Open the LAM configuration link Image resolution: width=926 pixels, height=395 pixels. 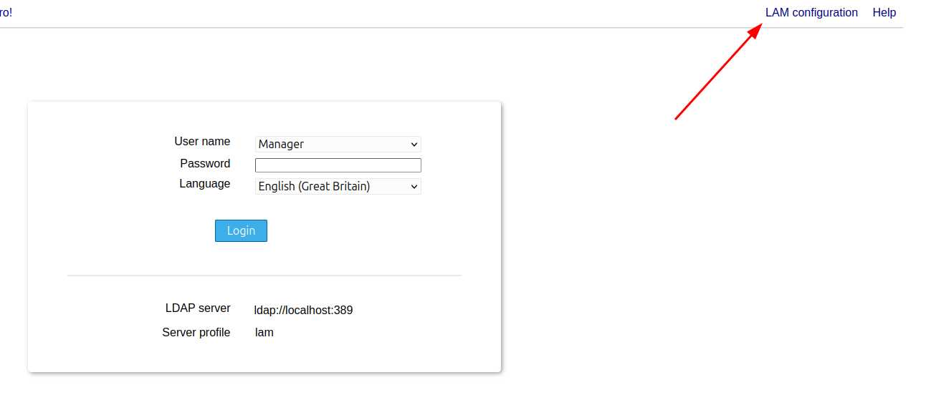pos(811,13)
